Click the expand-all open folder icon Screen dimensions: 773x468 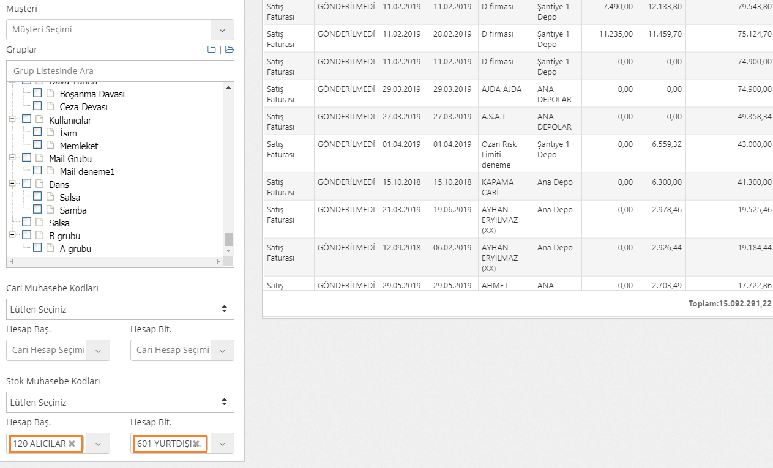[230, 50]
